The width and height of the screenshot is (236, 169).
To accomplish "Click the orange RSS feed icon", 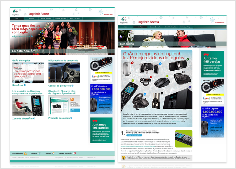I will click(x=72, y=99).
